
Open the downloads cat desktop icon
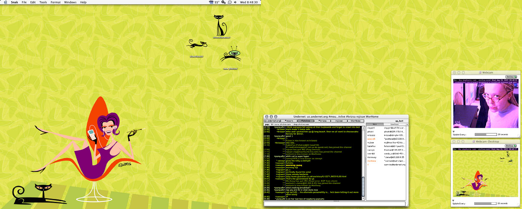coord(197,44)
